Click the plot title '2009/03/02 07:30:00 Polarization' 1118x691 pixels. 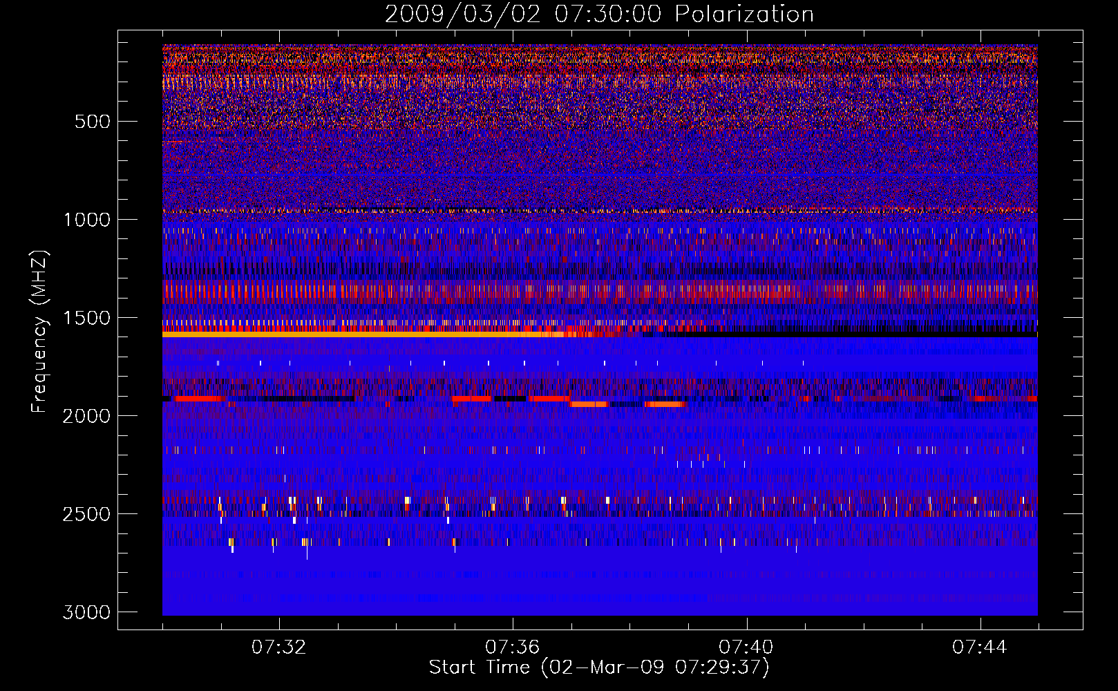click(599, 15)
